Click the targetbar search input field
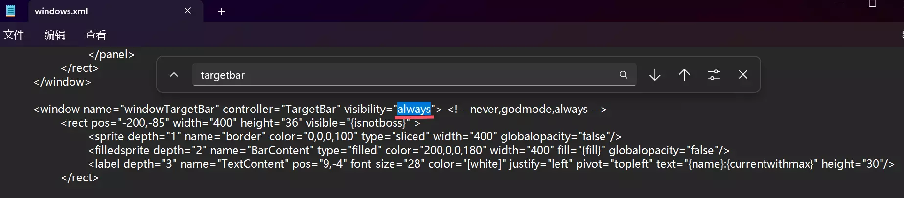Image resolution: width=904 pixels, height=198 pixels. (x=414, y=75)
